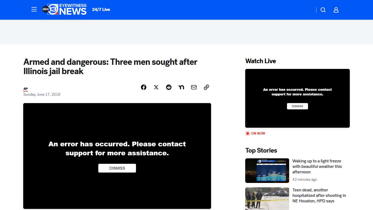
Task: Click the Watch Live heading
Action: tap(260, 61)
